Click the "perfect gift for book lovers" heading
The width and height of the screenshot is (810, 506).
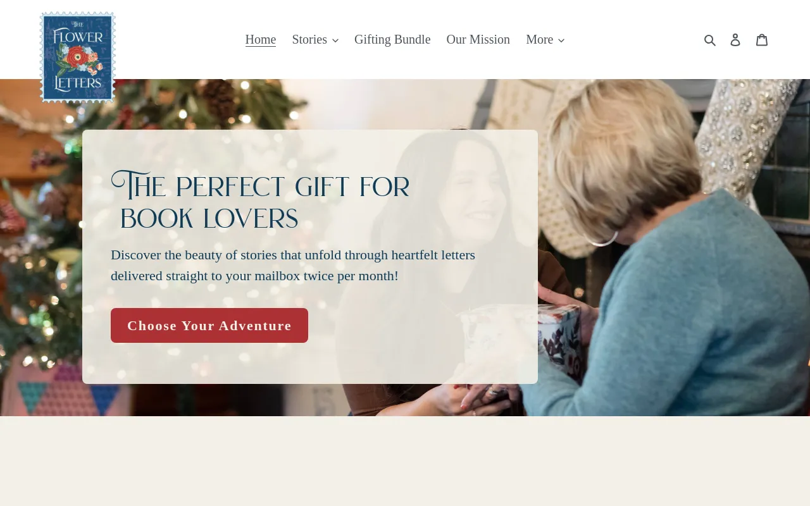261,202
